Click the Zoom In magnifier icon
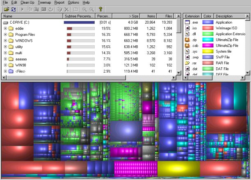This screenshot has height=180, width=251. [84, 9]
